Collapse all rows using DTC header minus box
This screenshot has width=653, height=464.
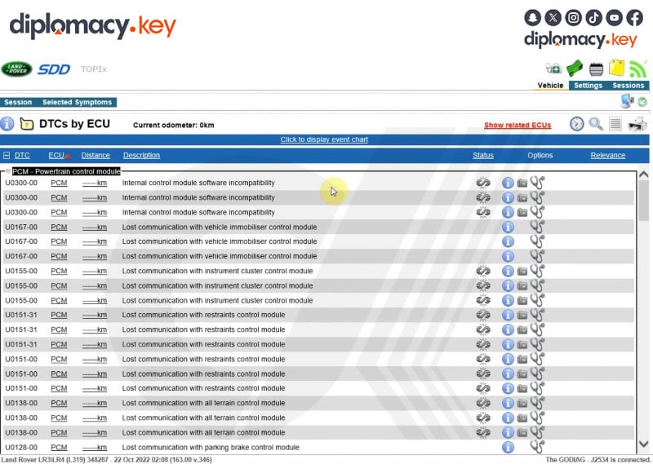[7, 155]
